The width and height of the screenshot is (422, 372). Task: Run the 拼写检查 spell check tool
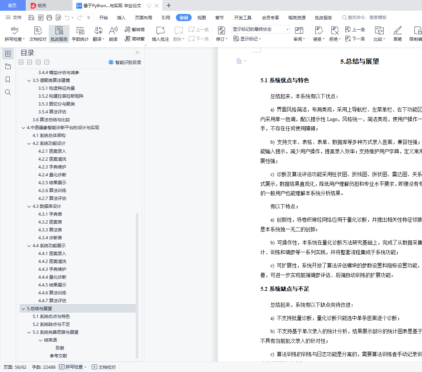point(15,34)
